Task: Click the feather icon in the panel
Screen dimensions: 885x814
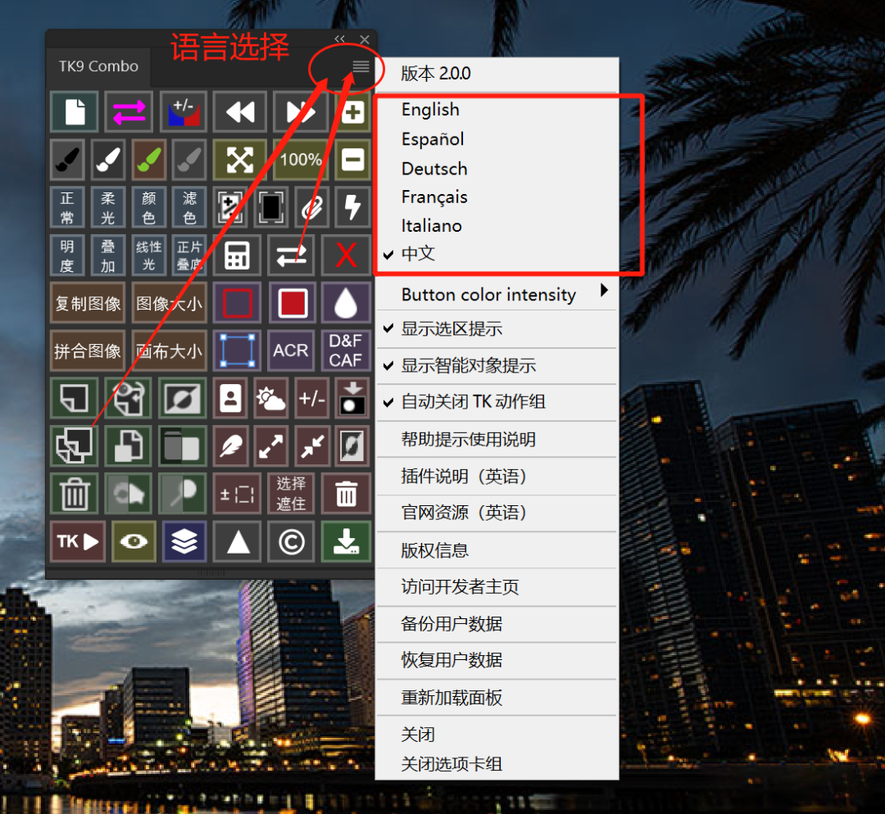Action: [230, 446]
